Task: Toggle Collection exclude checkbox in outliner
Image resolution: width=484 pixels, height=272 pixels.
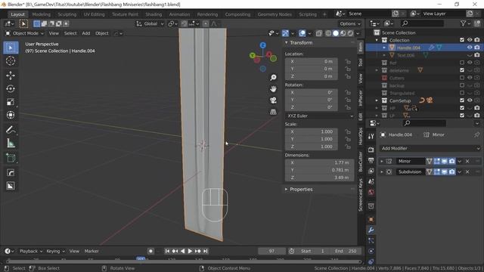Action: click(462, 40)
